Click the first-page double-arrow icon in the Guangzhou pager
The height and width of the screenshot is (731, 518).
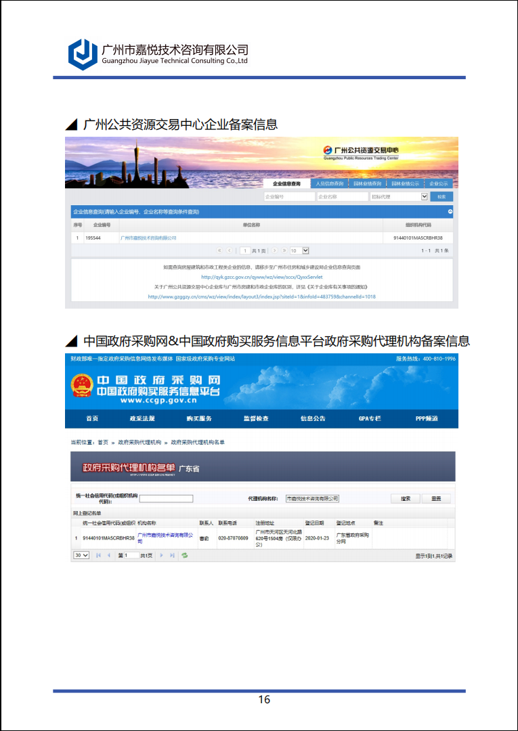click(220, 250)
